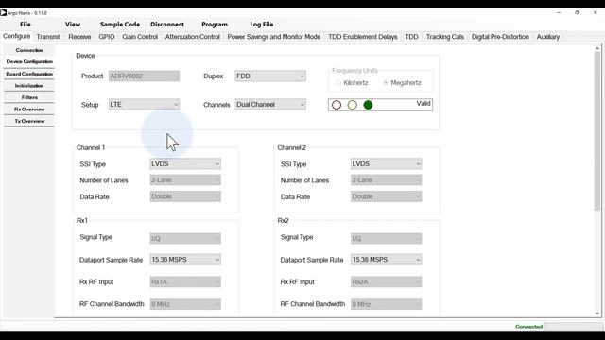The width and height of the screenshot is (605, 340).
Task: Open the Tracking Cals tab
Action: click(x=445, y=37)
